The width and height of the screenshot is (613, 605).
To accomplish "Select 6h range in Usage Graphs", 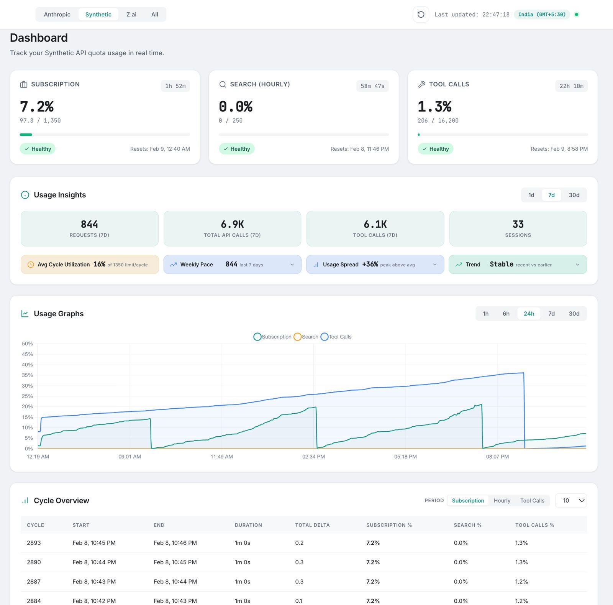I will pos(506,314).
